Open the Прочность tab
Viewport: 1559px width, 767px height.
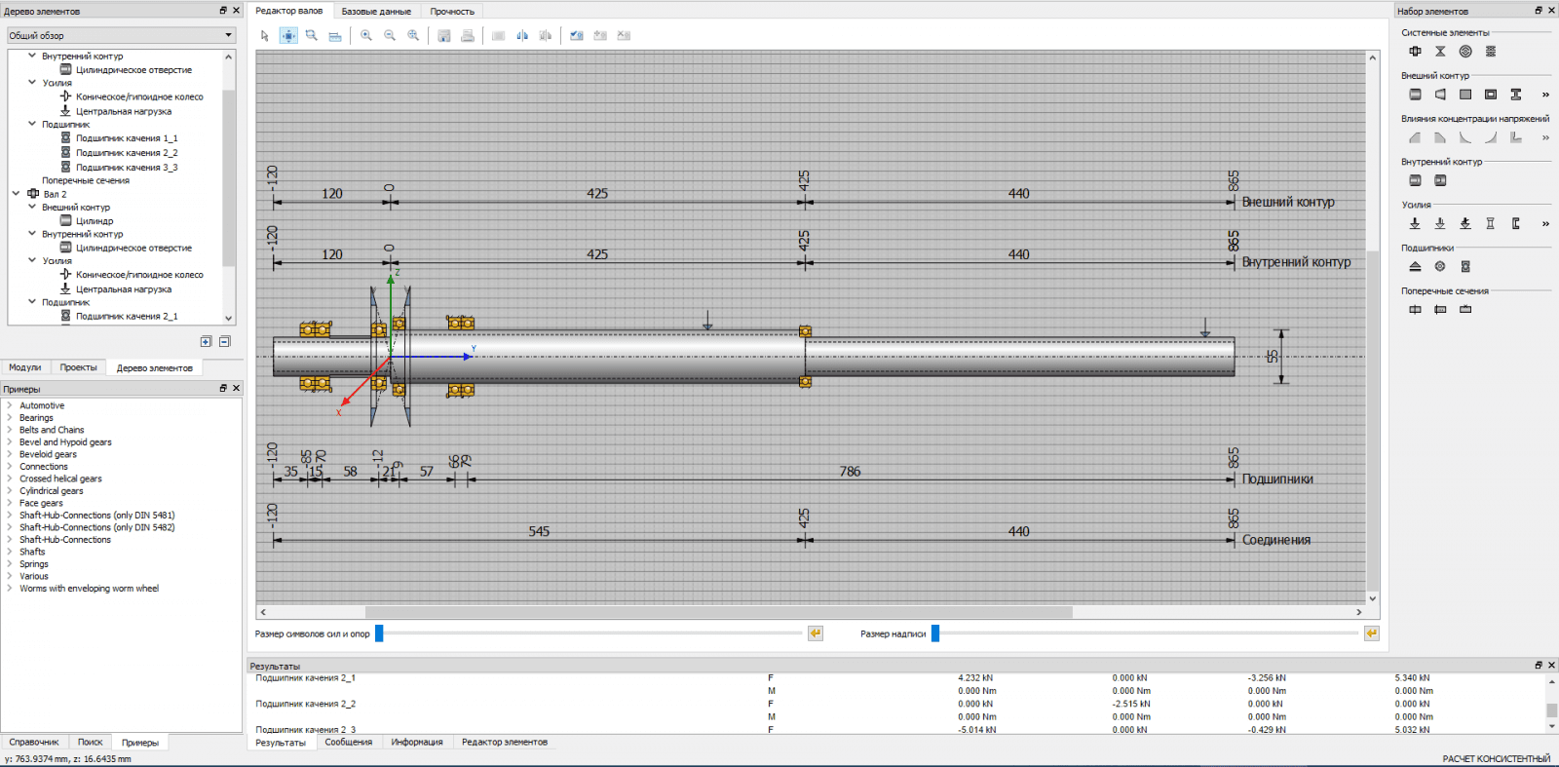tap(452, 12)
